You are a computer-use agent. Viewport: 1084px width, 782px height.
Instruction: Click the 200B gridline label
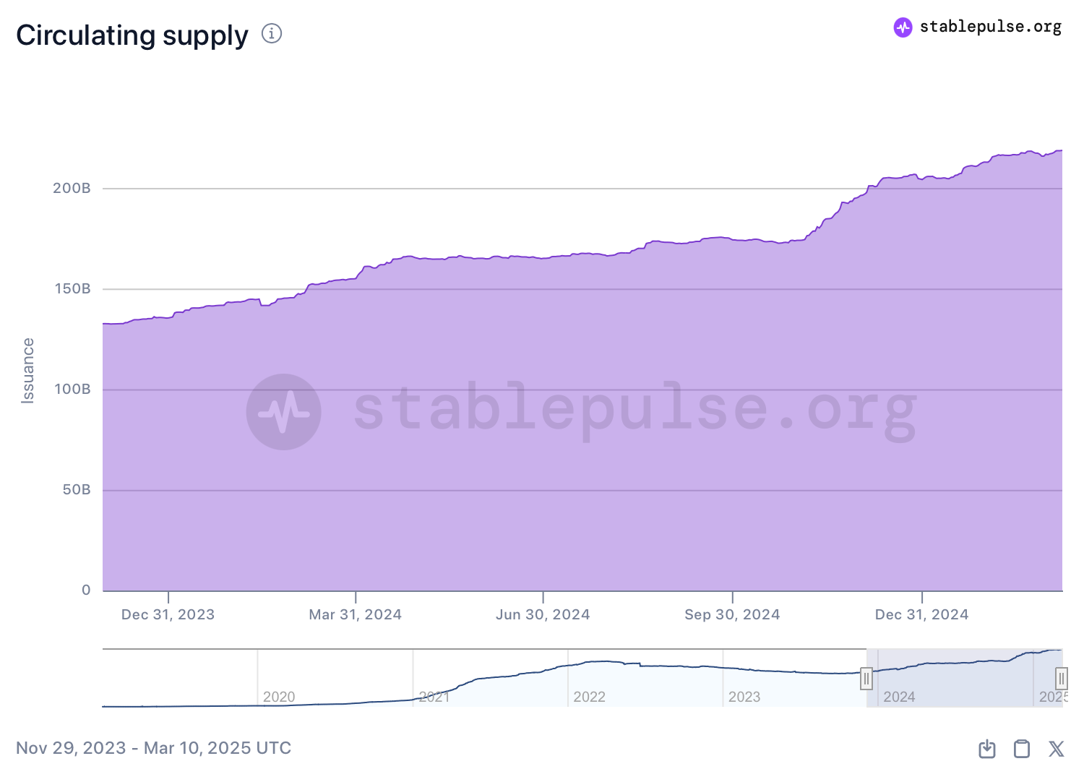(72, 188)
